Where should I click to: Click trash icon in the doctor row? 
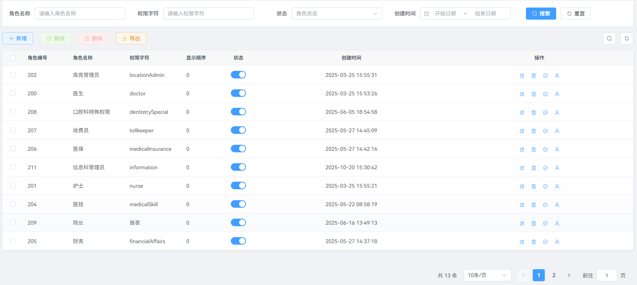(x=533, y=94)
